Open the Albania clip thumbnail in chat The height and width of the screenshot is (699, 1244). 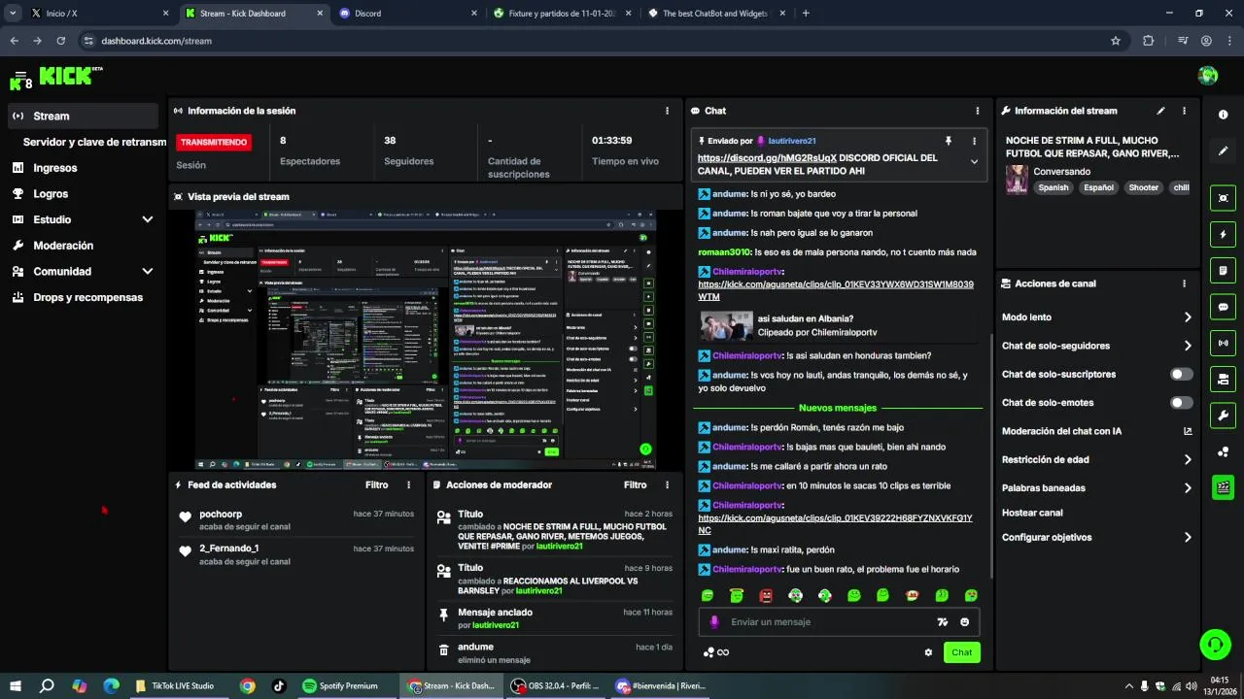(727, 325)
